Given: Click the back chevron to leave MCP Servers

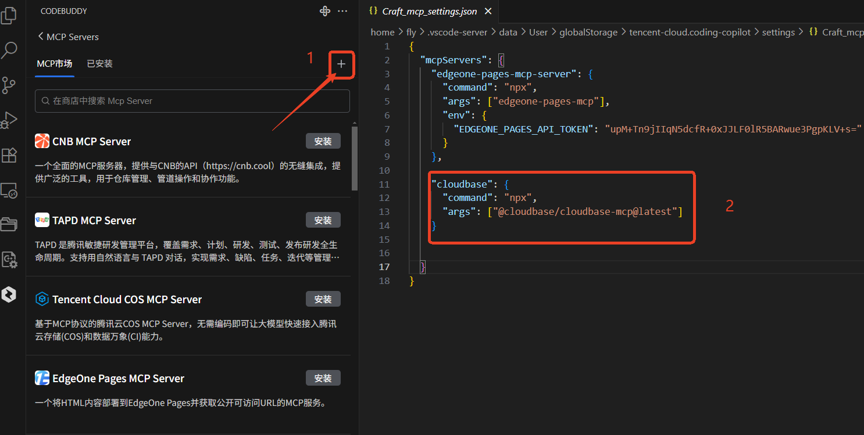Looking at the screenshot, I should 40,37.
